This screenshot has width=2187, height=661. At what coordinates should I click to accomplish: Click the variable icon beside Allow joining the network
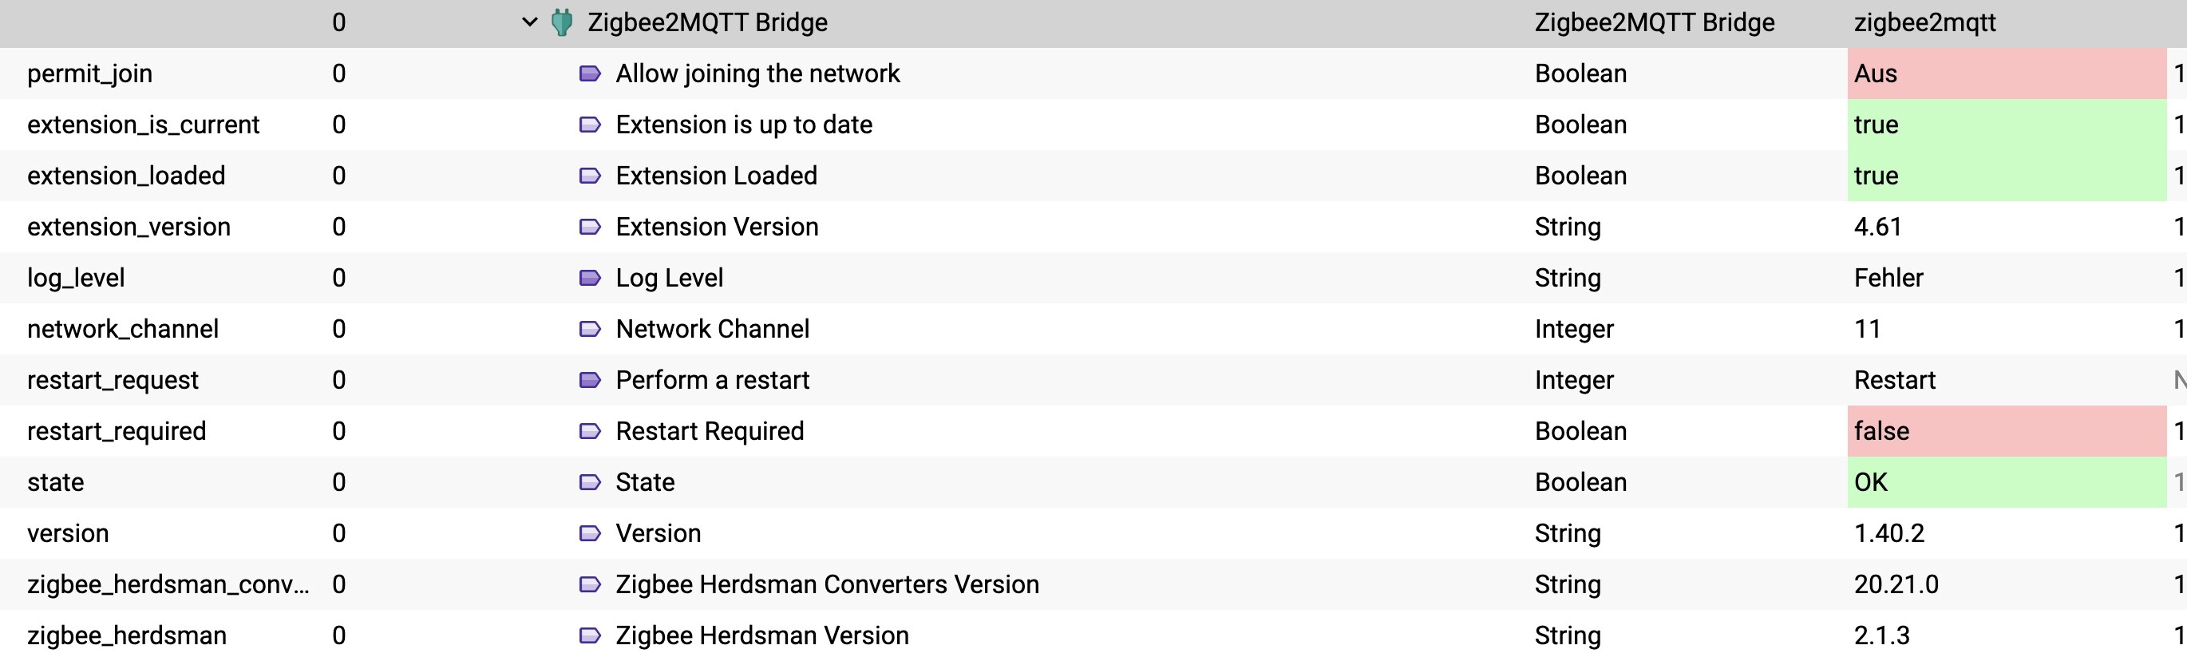[589, 74]
